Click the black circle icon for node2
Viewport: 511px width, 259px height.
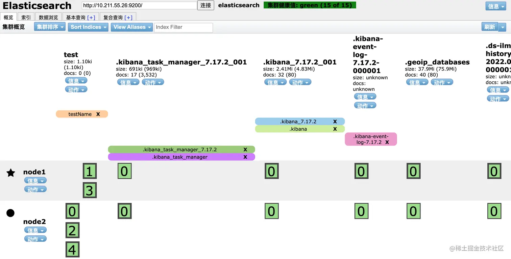(x=10, y=213)
